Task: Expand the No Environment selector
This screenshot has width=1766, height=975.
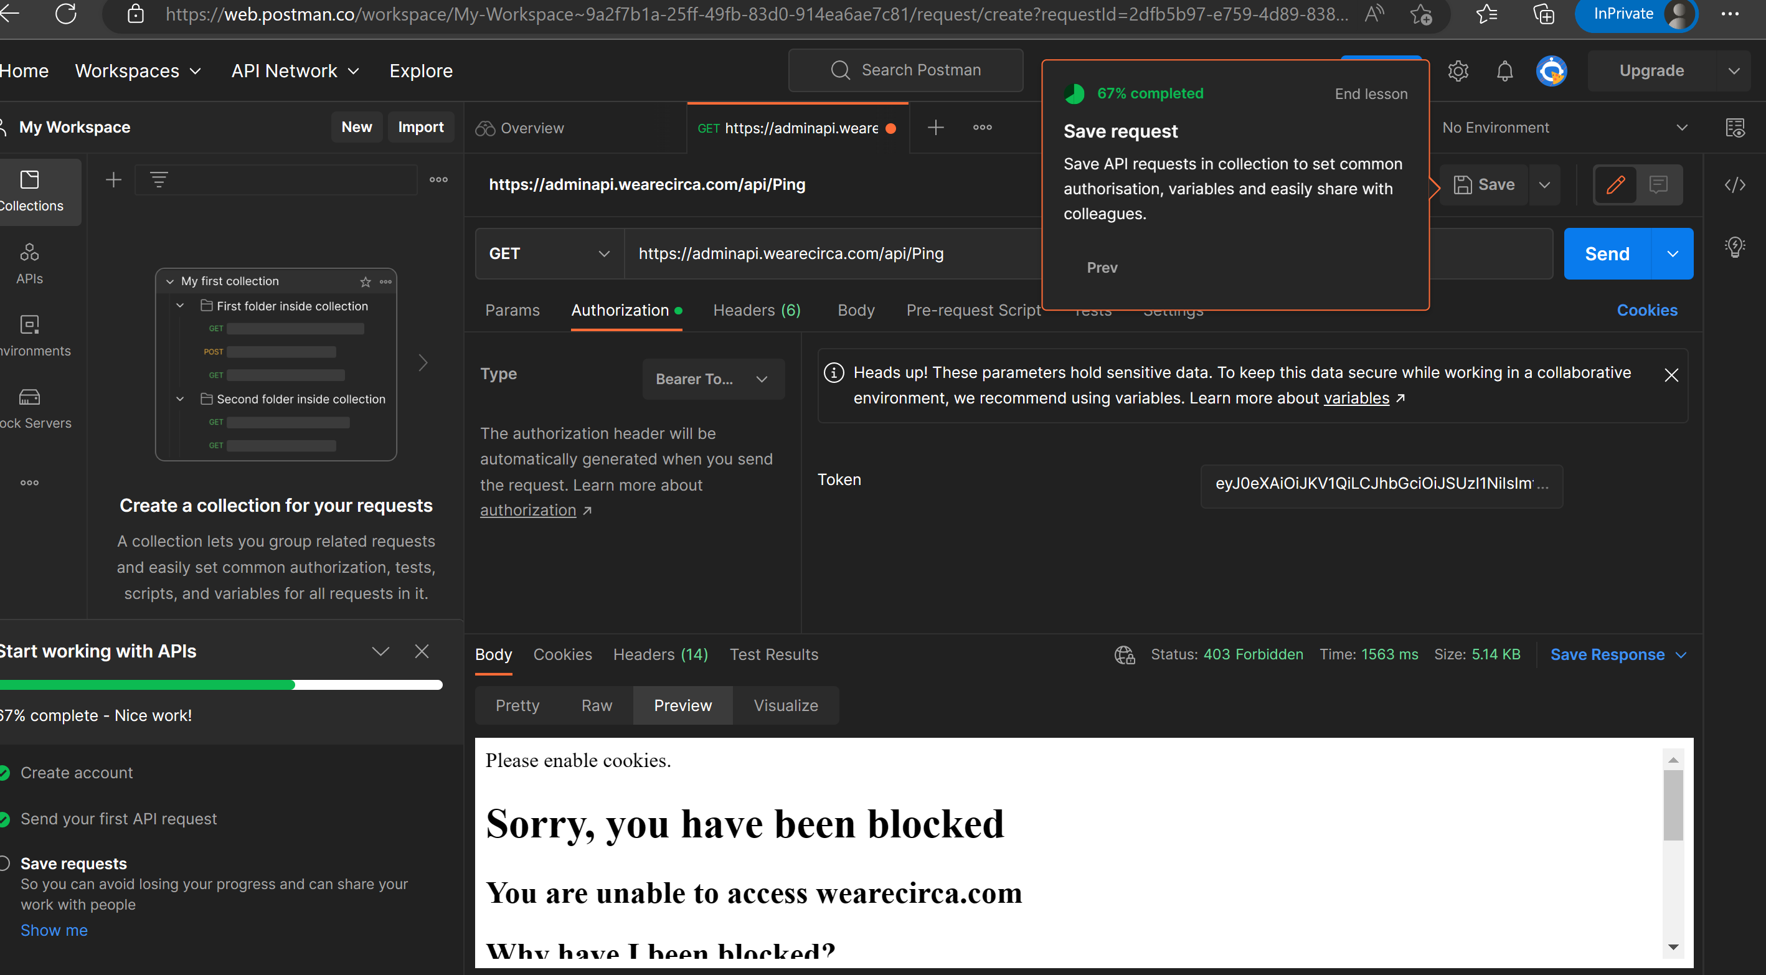Action: coord(1563,128)
